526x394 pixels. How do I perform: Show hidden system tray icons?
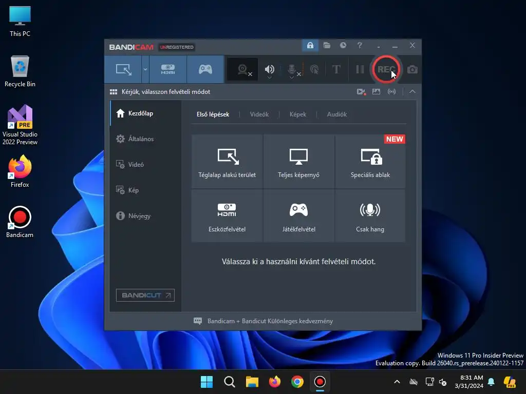point(397,382)
